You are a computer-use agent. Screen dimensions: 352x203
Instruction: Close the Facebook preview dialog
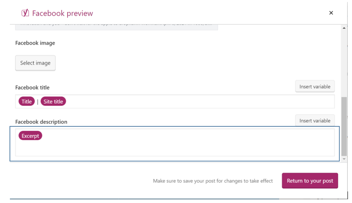(x=331, y=13)
